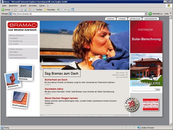Screen dimensions: 173x130
Task: Click the BRAMAC logo
Action: point(23,25)
